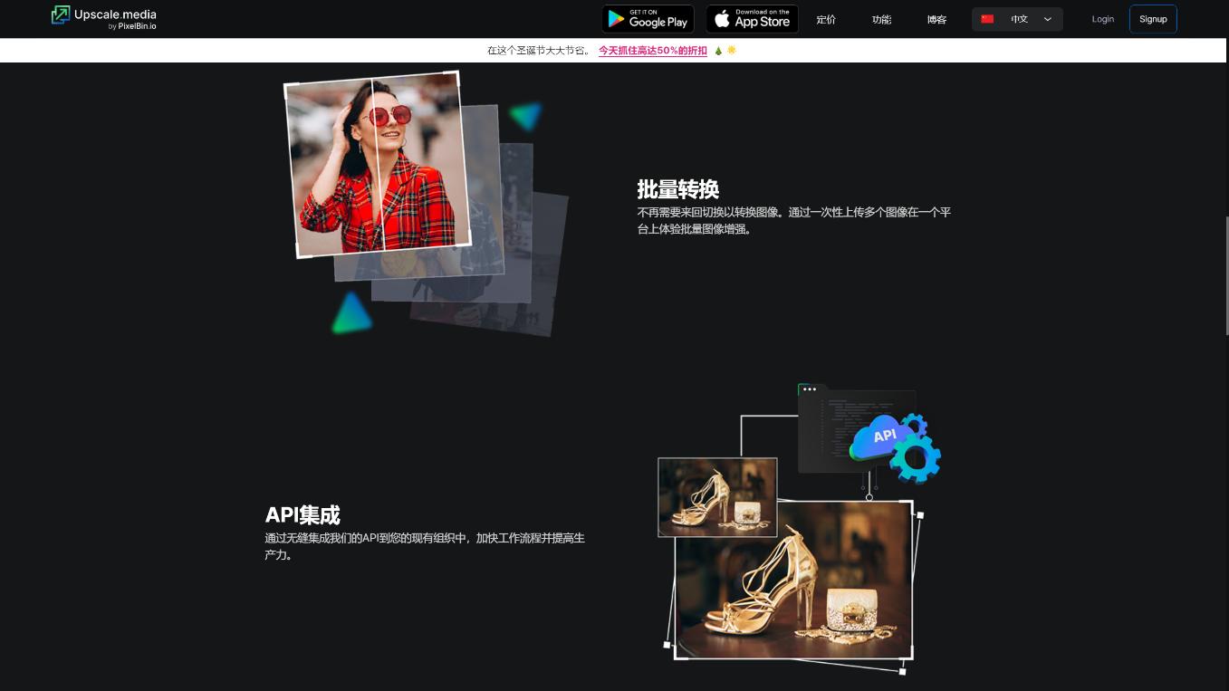Image resolution: width=1229 pixels, height=691 pixels.
Task: Open the 功能 features menu item
Action: click(881, 19)
